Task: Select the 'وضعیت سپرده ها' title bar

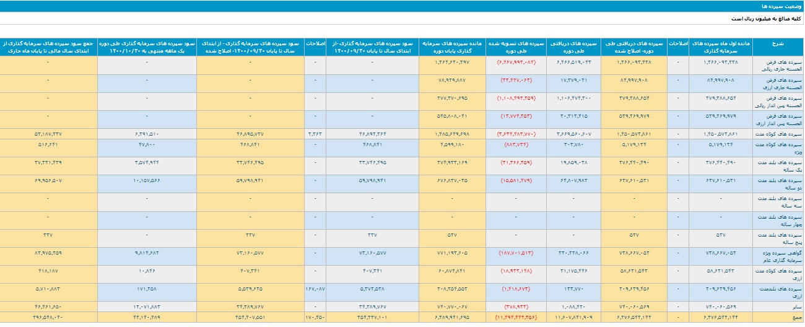Action: pyautogui.click(x=402, y=6)
